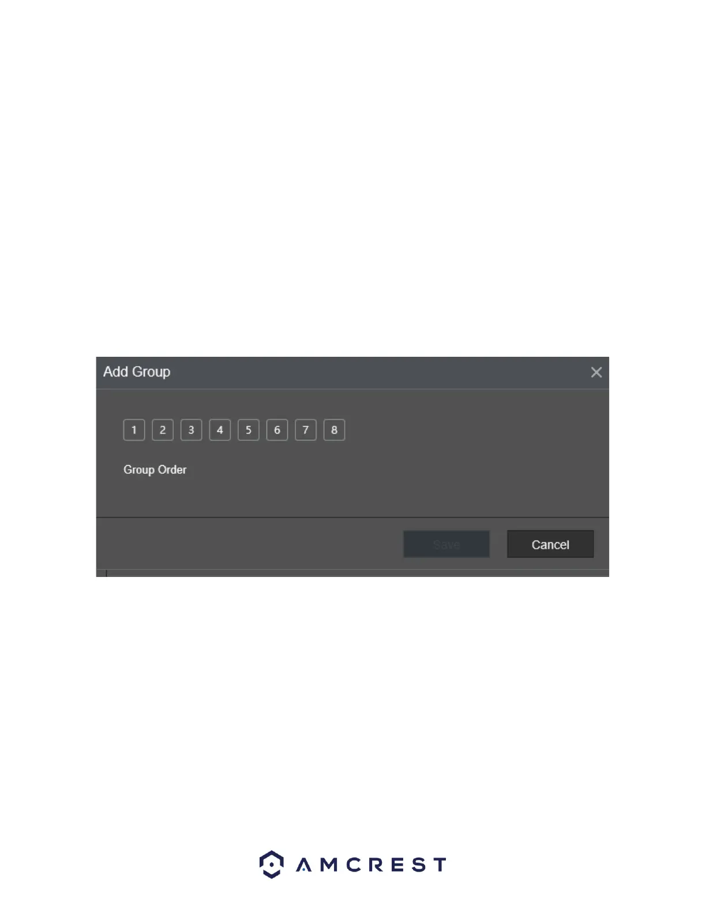Click the AMCREST wordmark text
The width and height of the screenshot is (706, 913).
[371, 865]
